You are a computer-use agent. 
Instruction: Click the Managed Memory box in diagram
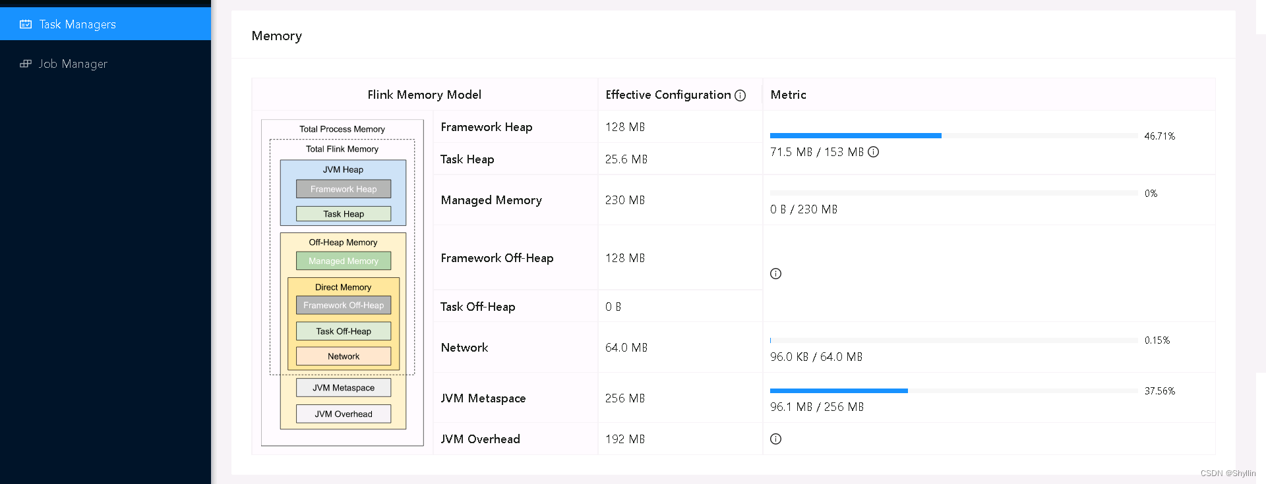[344, 261]
